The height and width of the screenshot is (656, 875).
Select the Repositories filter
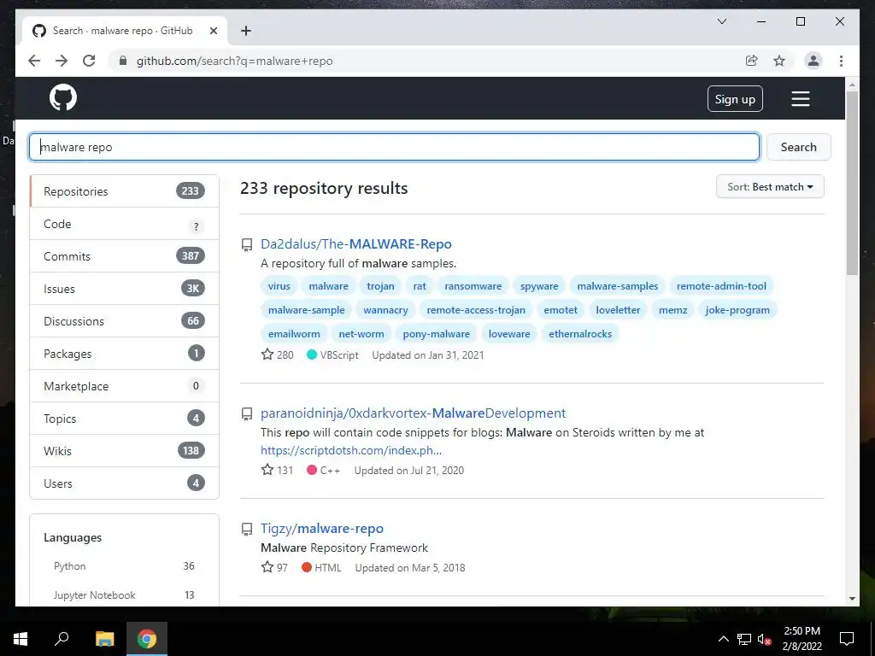[125, 191]
